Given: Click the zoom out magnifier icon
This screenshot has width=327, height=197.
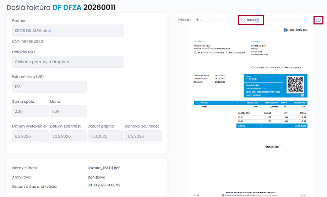Looking at the screenshot, I should 242,20.
